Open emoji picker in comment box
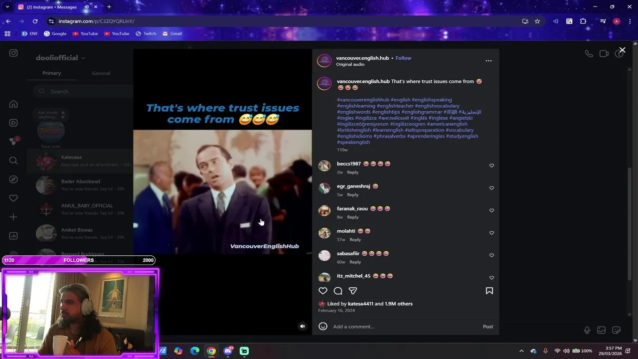 coord(323,326)
